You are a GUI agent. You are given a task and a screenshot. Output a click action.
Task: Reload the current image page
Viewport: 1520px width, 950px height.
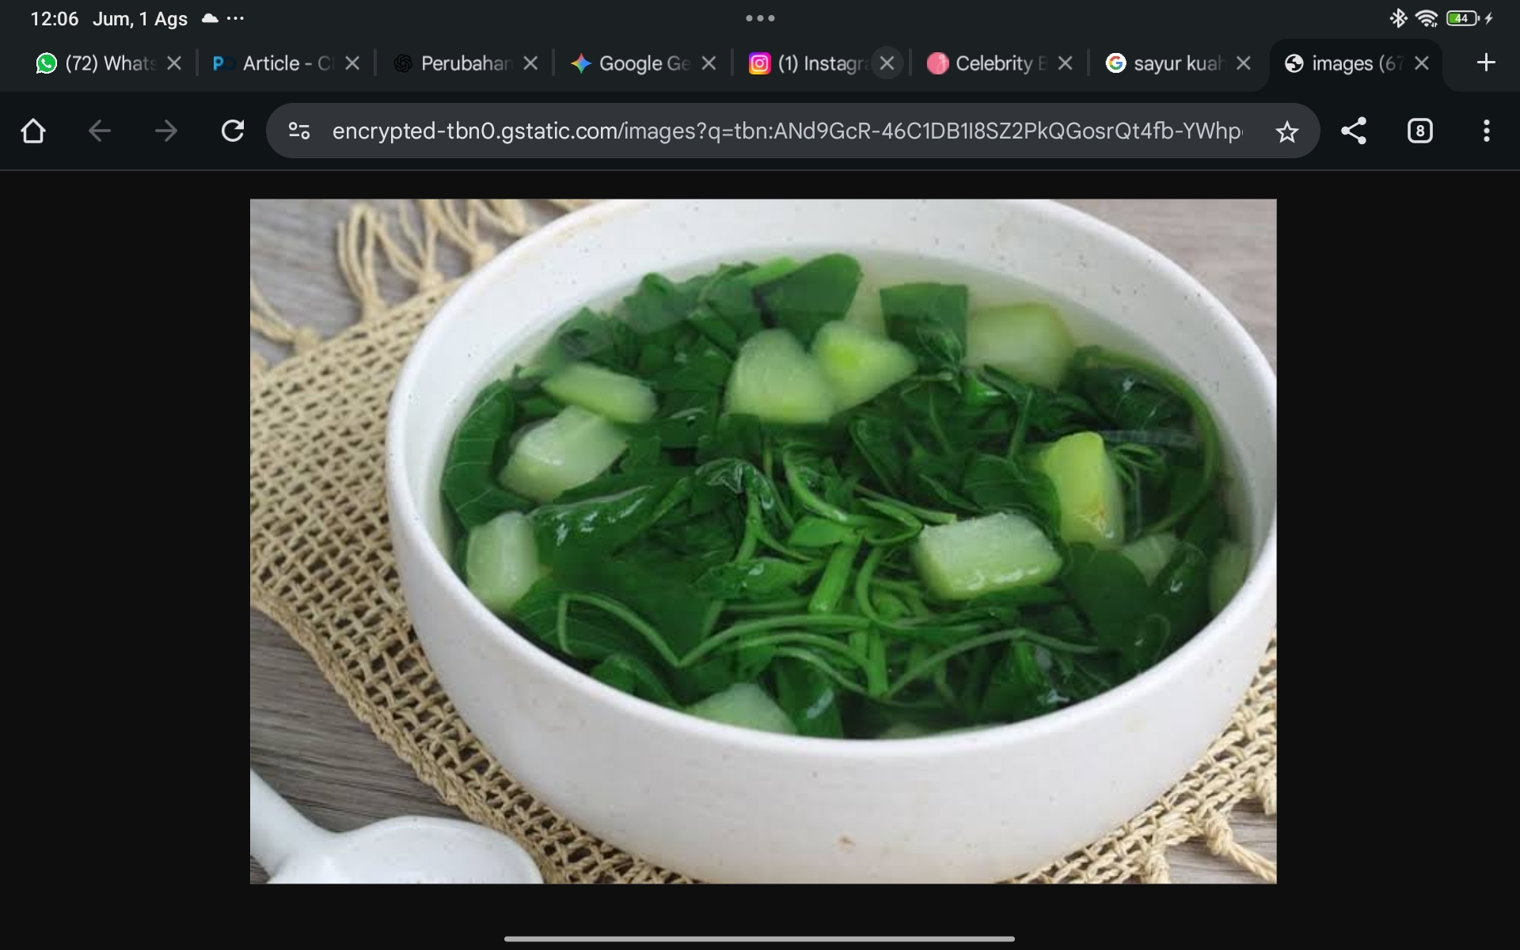click(233, 131)
